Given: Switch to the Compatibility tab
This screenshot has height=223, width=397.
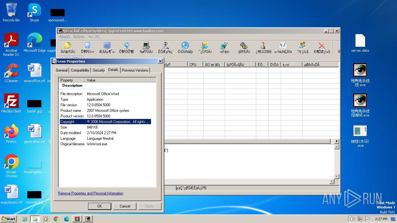Looking at the screenshot, I should 80,70.
